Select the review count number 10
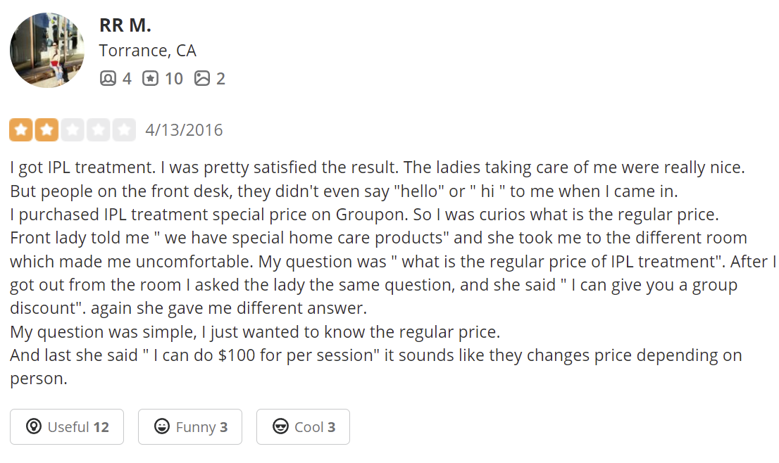The width and height of the screenshot is (779, 463). pos(174,78)
